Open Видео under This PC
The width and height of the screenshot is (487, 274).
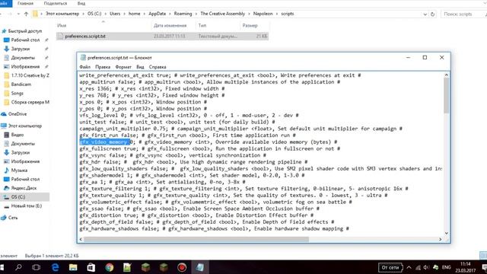17,135
